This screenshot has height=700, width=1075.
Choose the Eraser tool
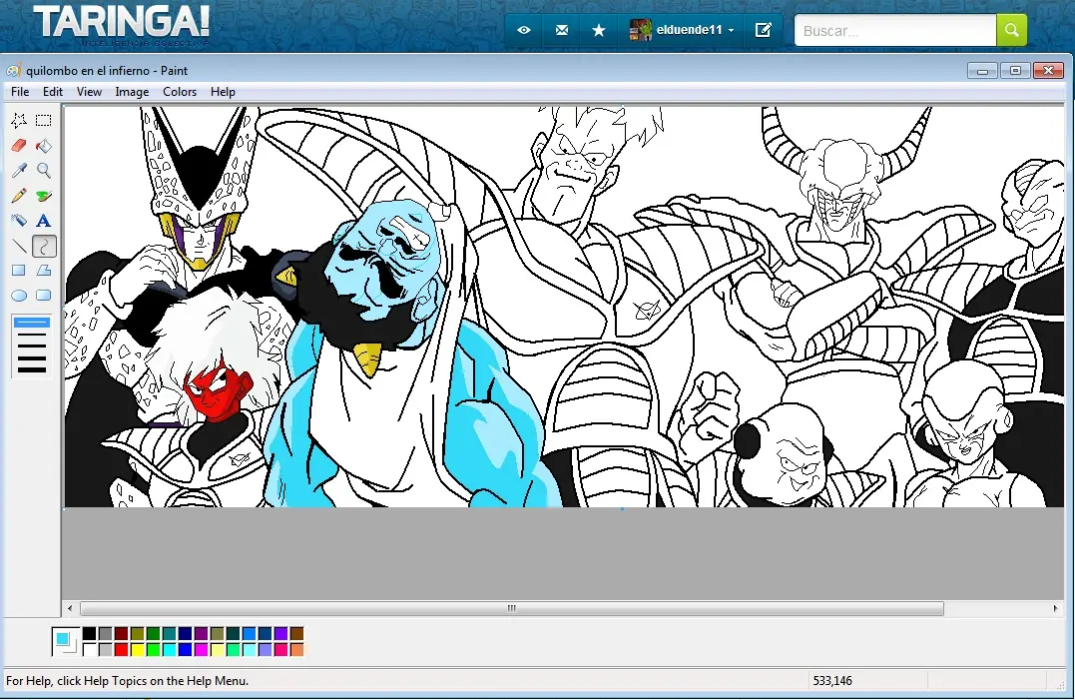19,146
